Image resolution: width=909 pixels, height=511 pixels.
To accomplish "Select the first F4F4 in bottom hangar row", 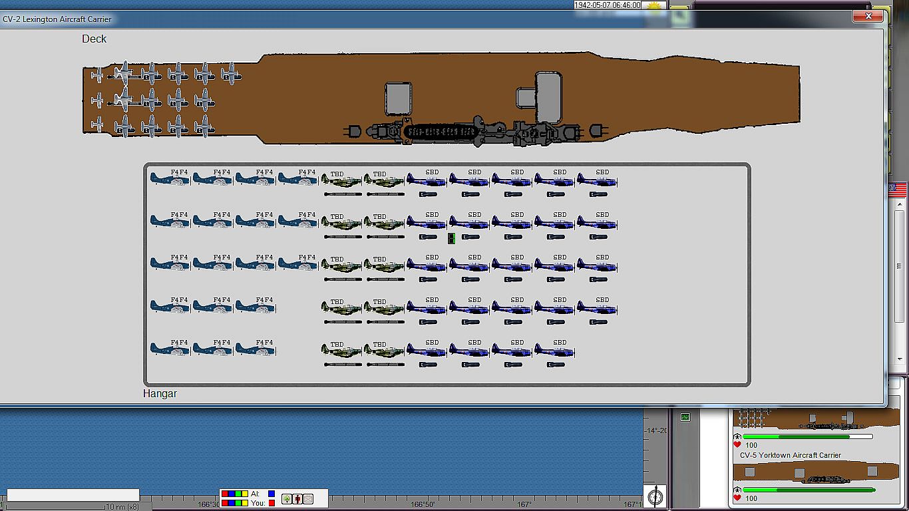I will (170, 348).
